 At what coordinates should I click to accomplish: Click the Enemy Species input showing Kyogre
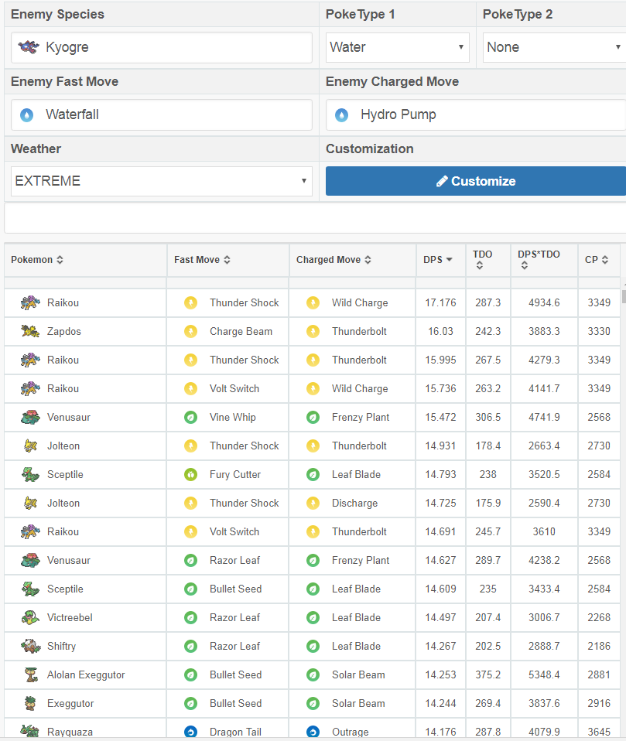pos(161,47)
